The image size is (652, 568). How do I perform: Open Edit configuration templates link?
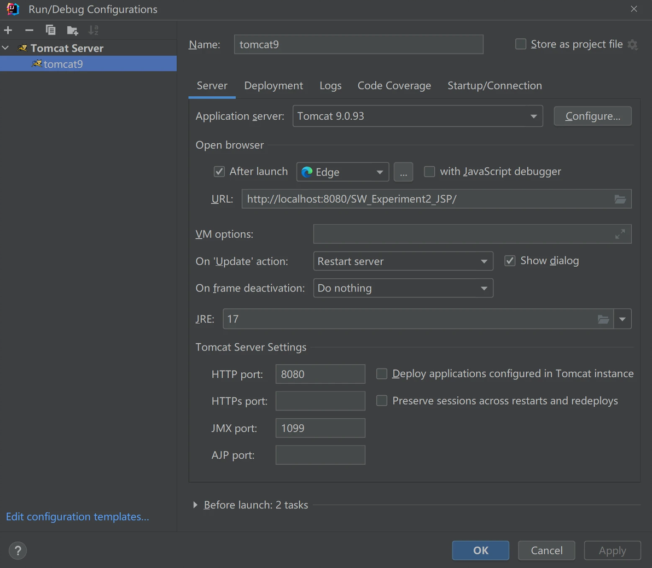click(77, 517)
